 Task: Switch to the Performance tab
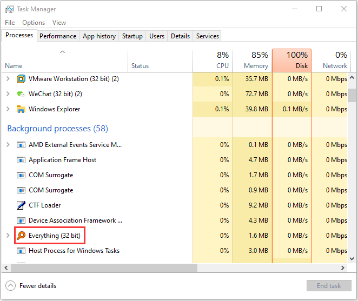point(58,36)
